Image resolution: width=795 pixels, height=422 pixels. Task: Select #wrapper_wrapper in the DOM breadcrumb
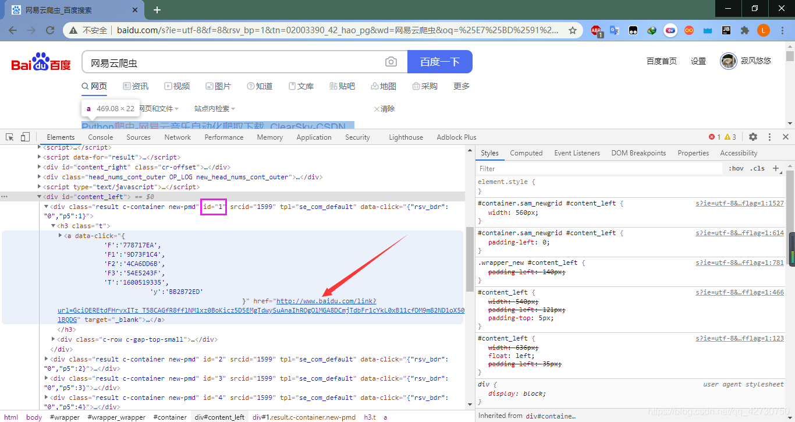(x=117, y=417)
